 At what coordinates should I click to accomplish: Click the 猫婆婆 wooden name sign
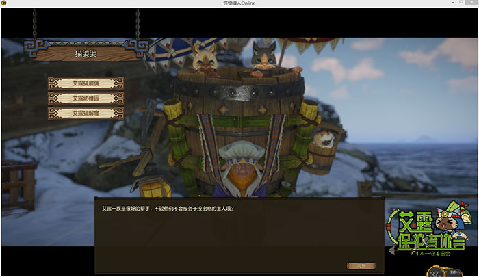click(86, 53)
